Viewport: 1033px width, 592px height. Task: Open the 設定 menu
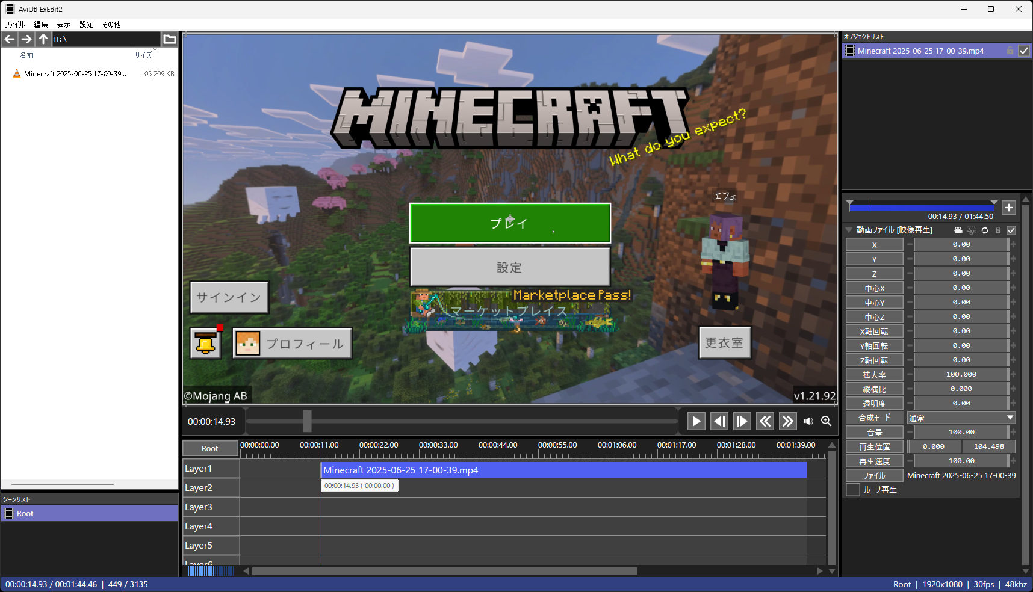[x=87, y=25]
